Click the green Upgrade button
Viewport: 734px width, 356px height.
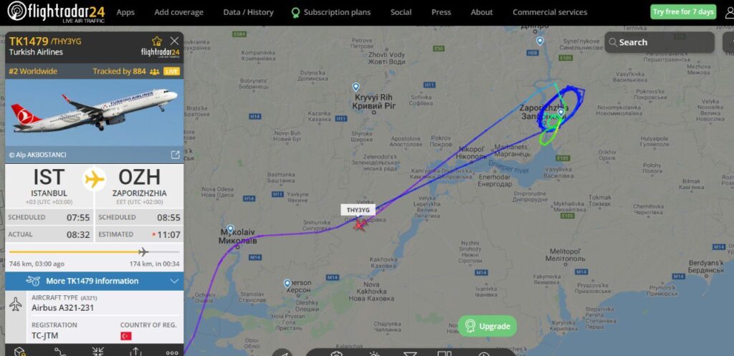click(487, 326)
